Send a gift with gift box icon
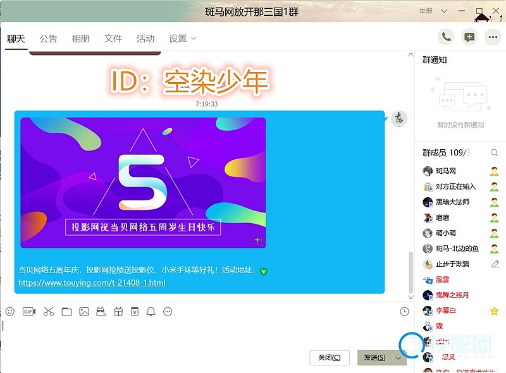This screenshot has height=373, width=506. [x=118, y=312]
